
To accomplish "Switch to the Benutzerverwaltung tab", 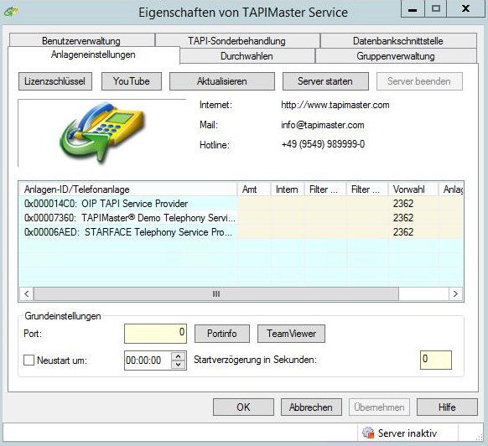I will click(81, 40).
